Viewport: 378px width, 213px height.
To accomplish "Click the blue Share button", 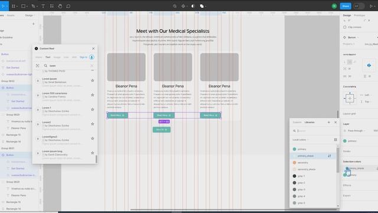I will [346, 6].
